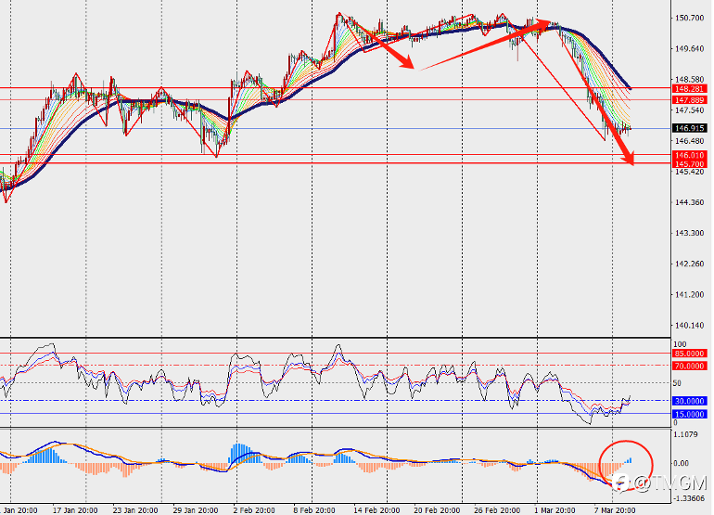
Task: Select the current price 146.915 label
Action: click(x=689, y=129)
